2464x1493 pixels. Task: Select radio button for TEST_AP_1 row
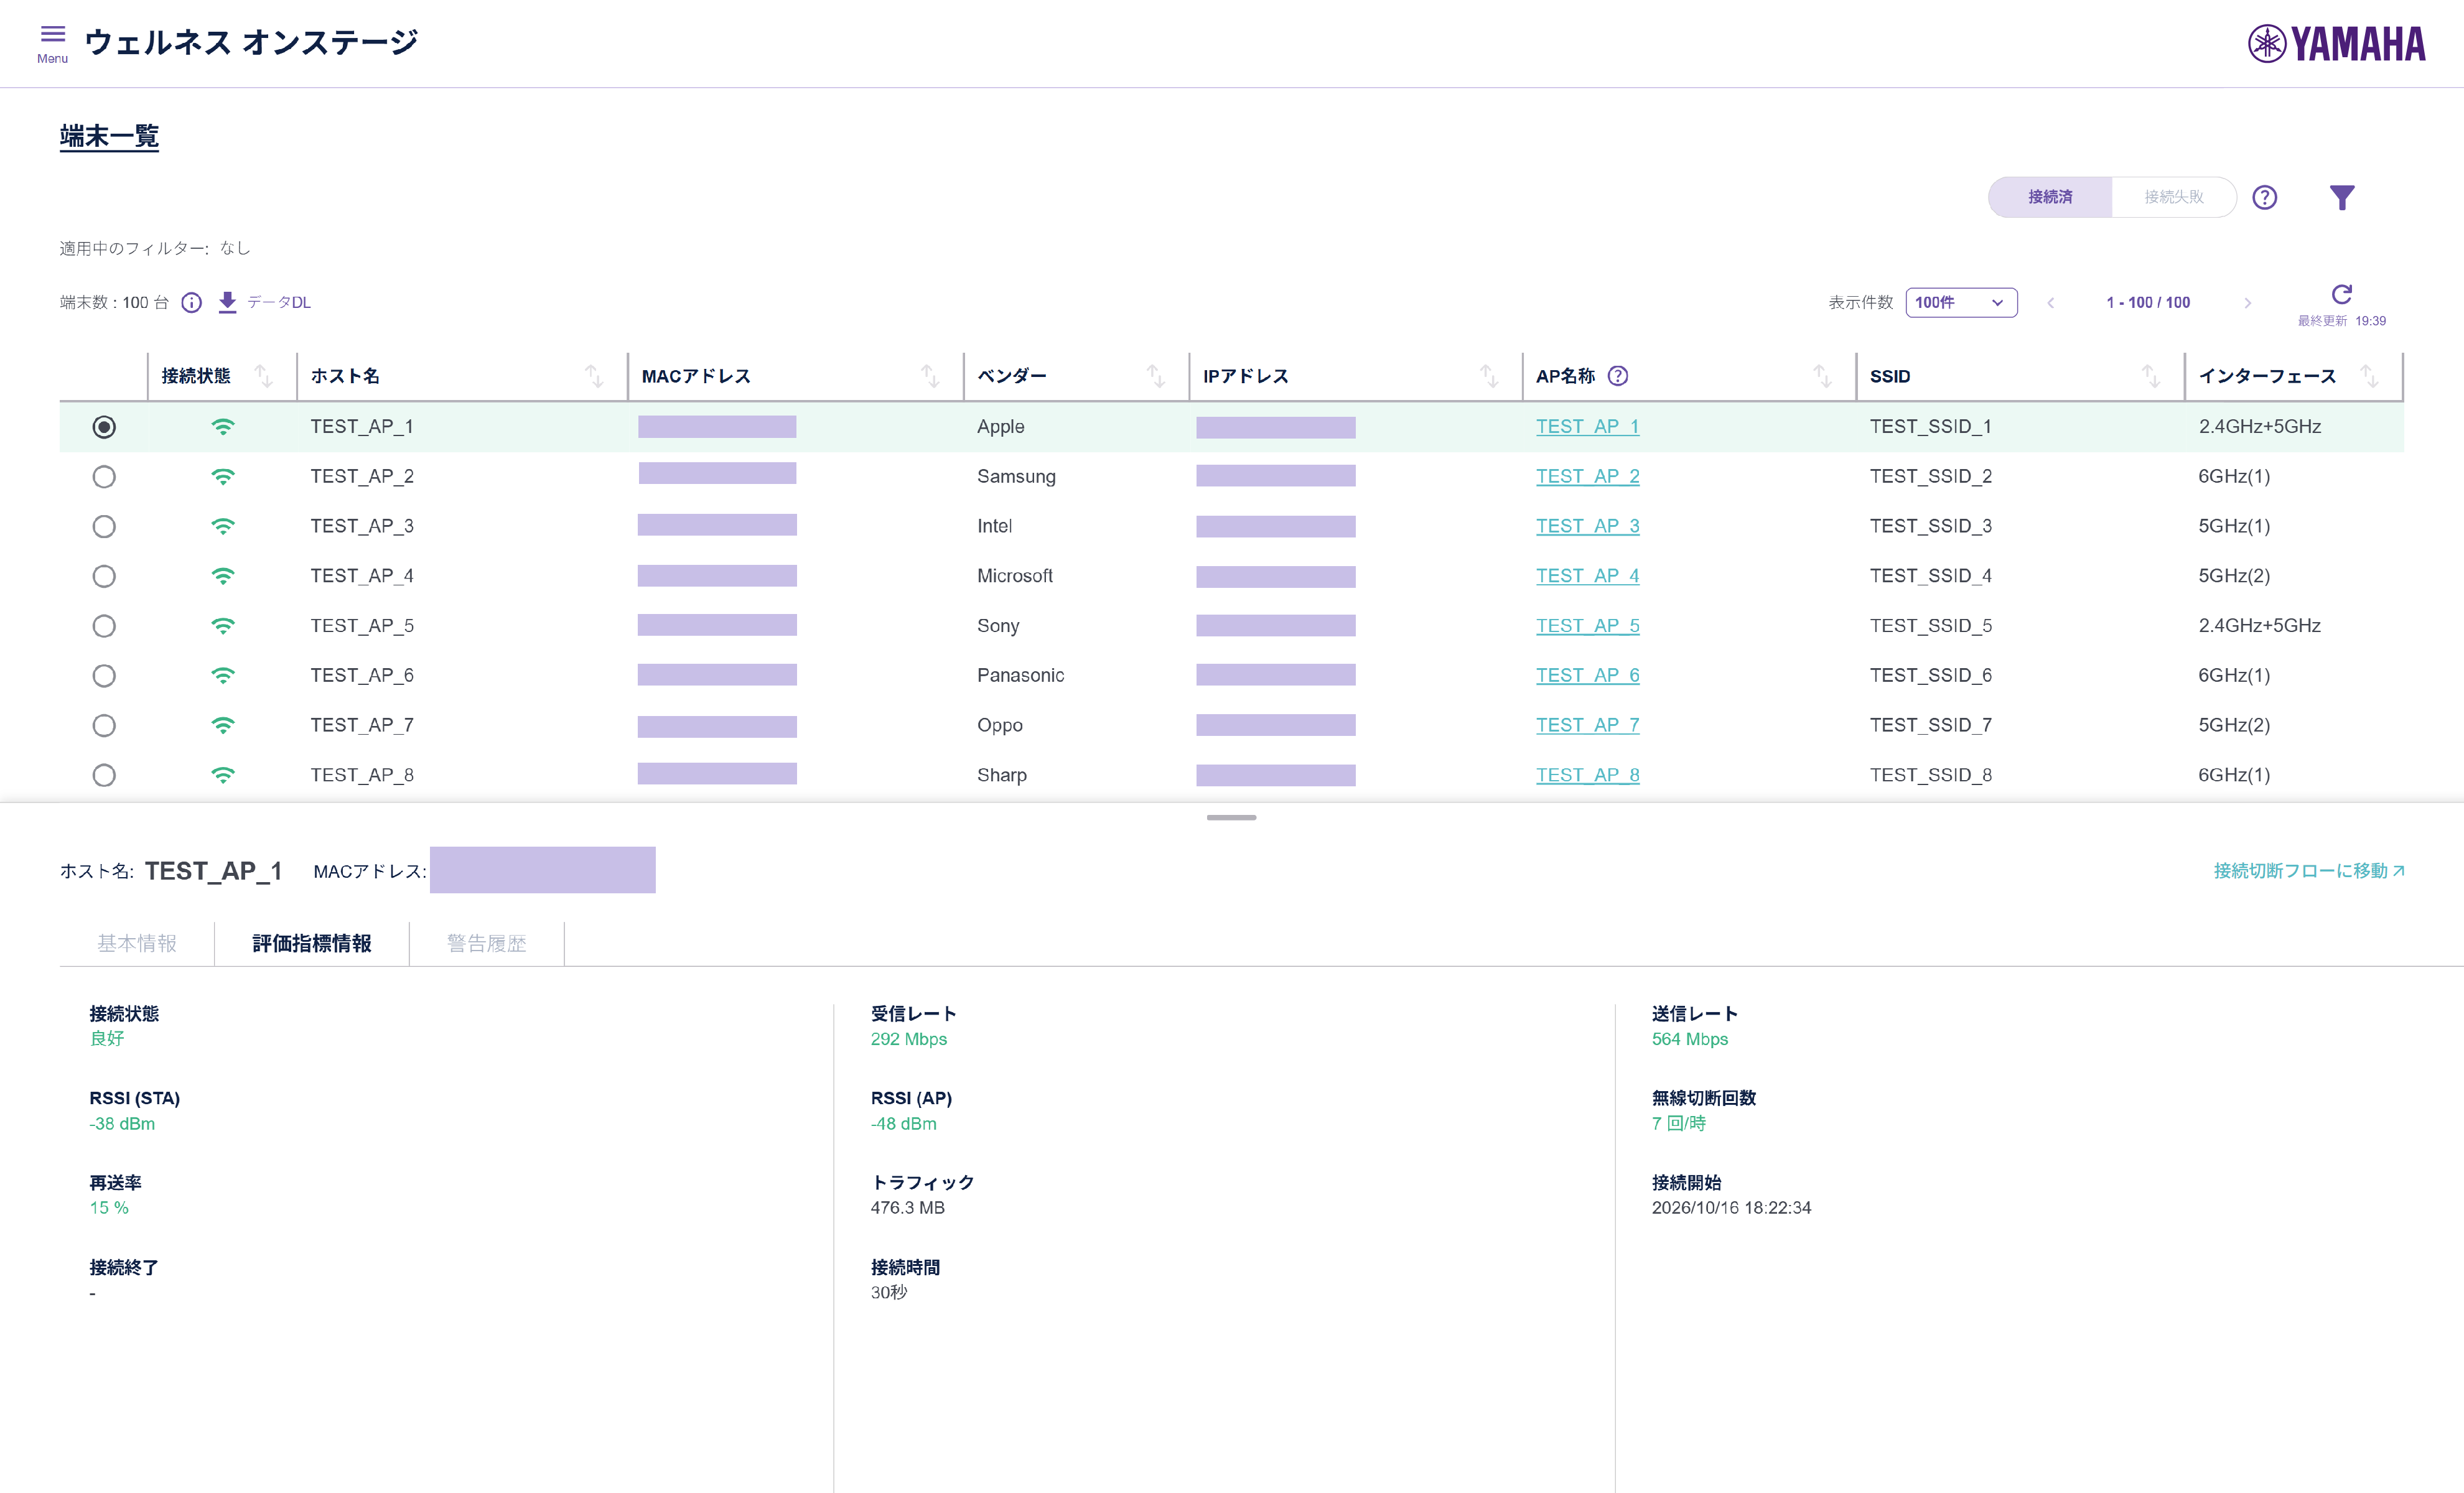pos(104,427)
